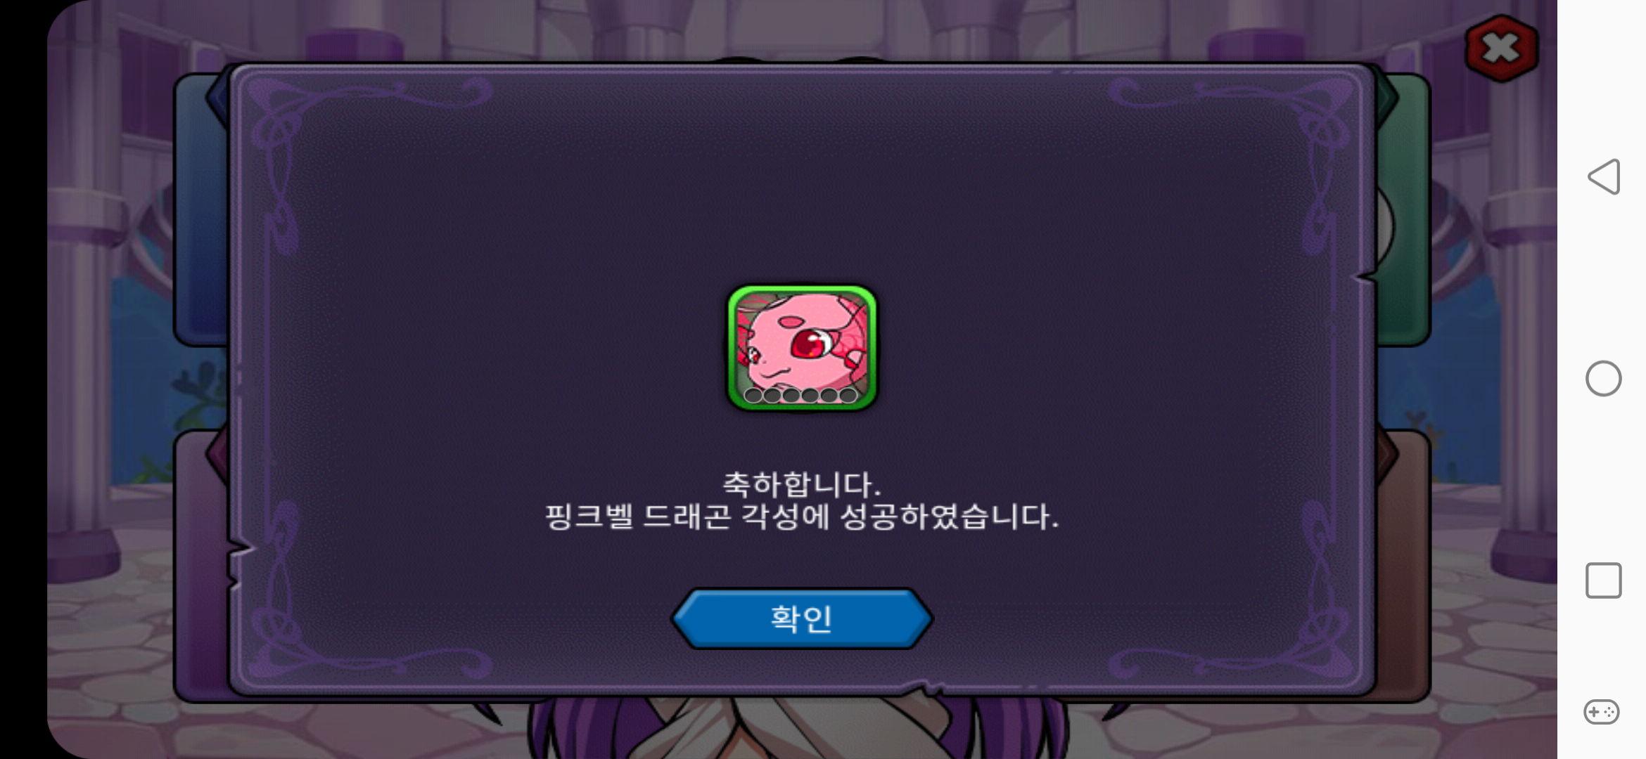Tap the first empty awakening slot circle
Image resolution: width=1646 pixels, height=759 pixels.
[x=753, y=395]
